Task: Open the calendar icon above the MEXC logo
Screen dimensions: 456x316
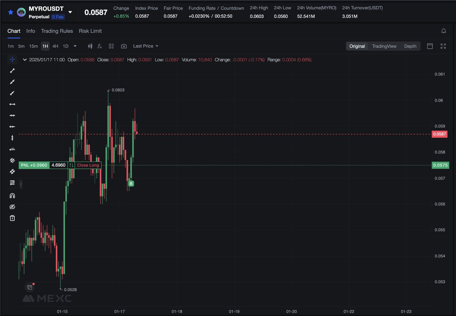Action: pyautogui.click(x=29, y=287)
